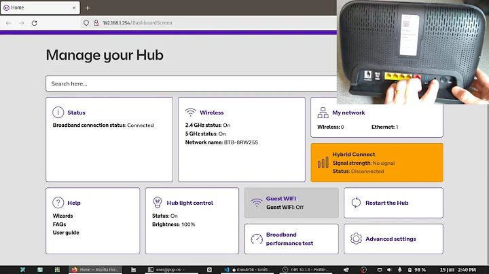Click the Status: Disconnected text
Viewport: 489px width, 274px height.
[x=359, y=171]
